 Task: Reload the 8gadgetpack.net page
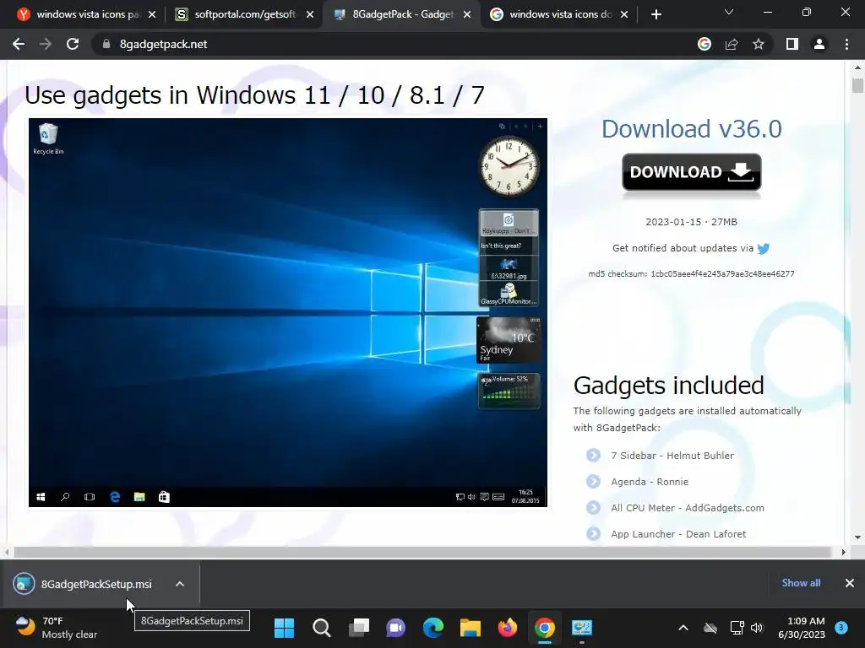pyautogui.click(x=73, y=44)
